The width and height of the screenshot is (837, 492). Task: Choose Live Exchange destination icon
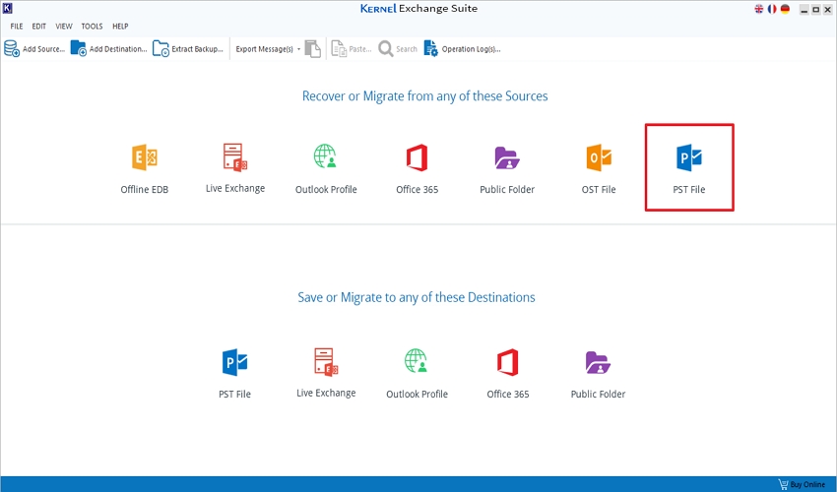coord(326,361)
